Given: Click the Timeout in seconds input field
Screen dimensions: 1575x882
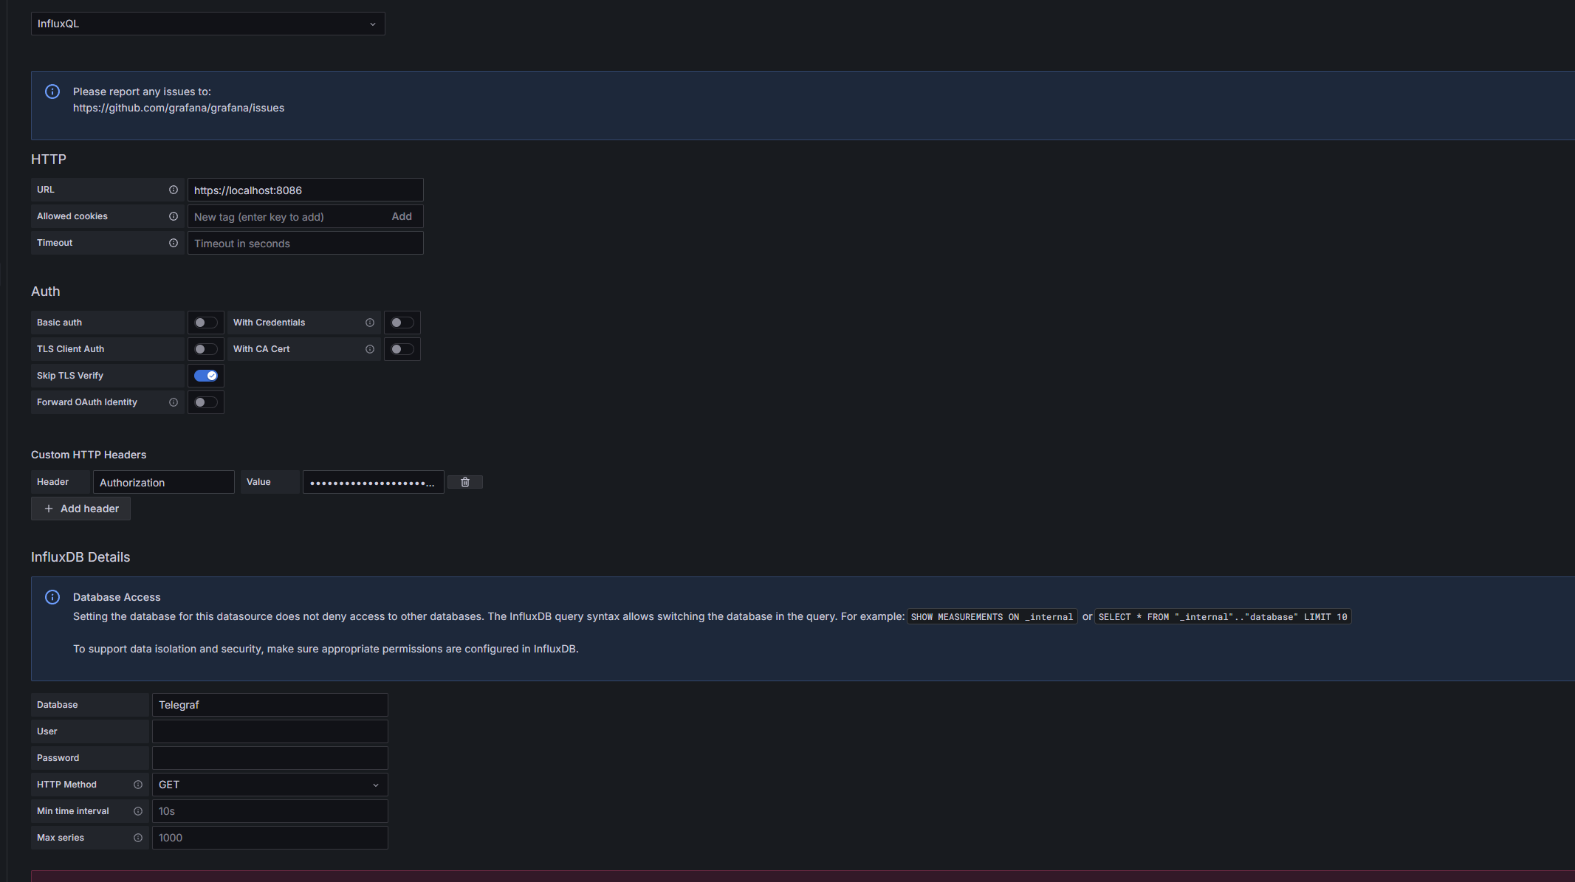Looking at the screenshot, I should (x=305, y=244).
